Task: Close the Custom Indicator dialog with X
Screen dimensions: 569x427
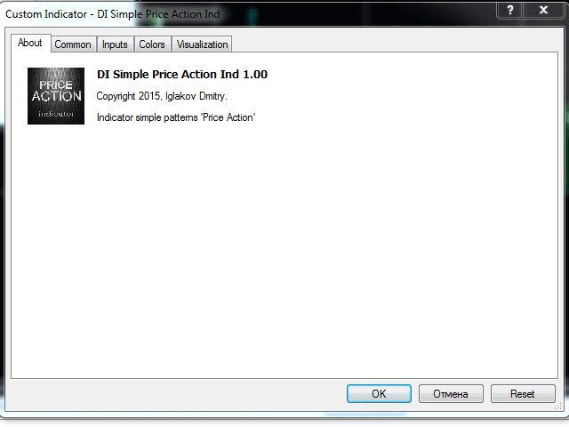Action: click(543, 10)
